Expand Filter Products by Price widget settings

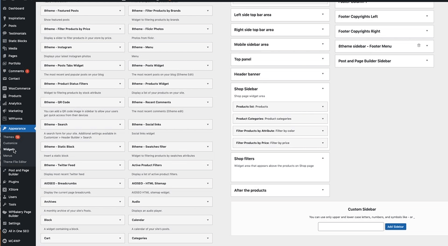(323, 143)
